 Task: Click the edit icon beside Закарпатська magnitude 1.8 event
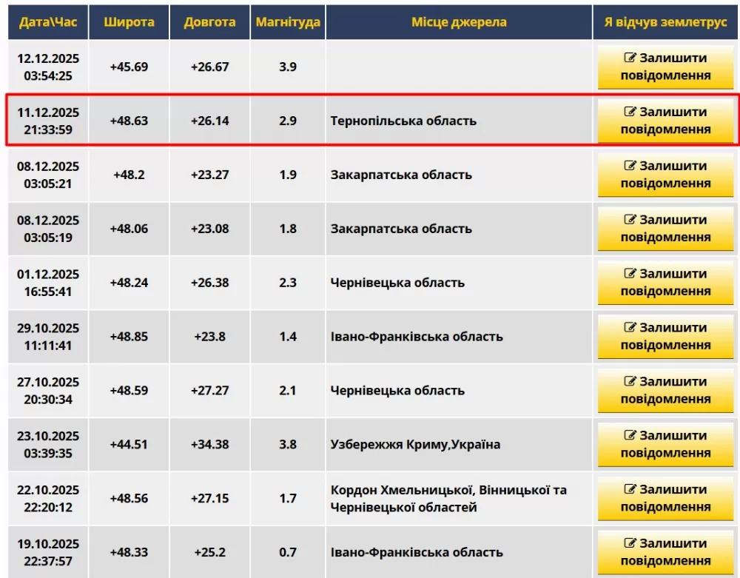(628, 221)
